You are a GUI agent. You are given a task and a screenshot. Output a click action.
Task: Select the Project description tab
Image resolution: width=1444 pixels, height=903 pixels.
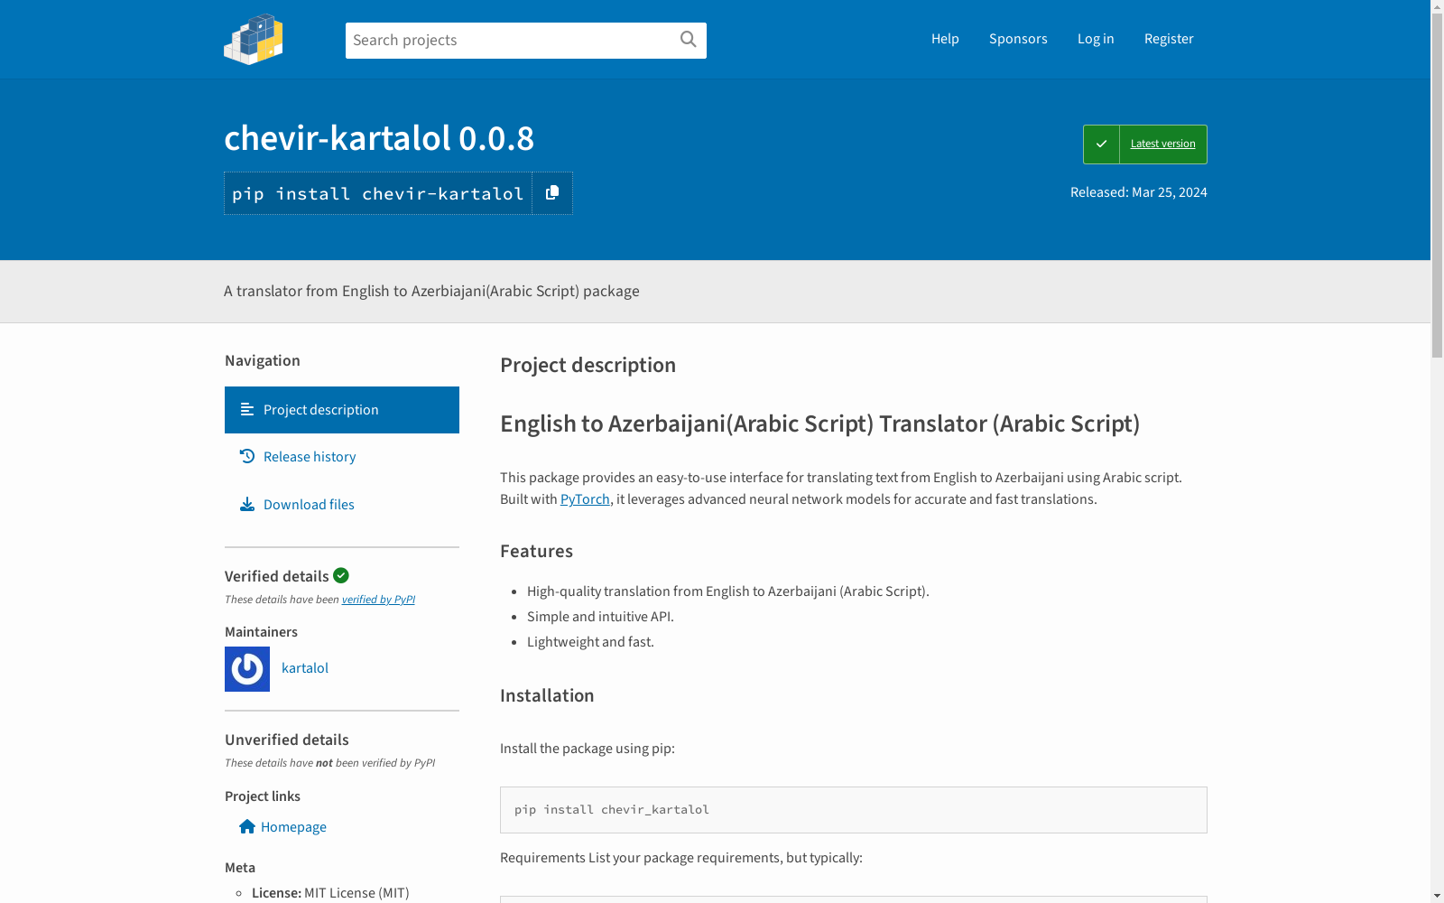pos(342,410)
